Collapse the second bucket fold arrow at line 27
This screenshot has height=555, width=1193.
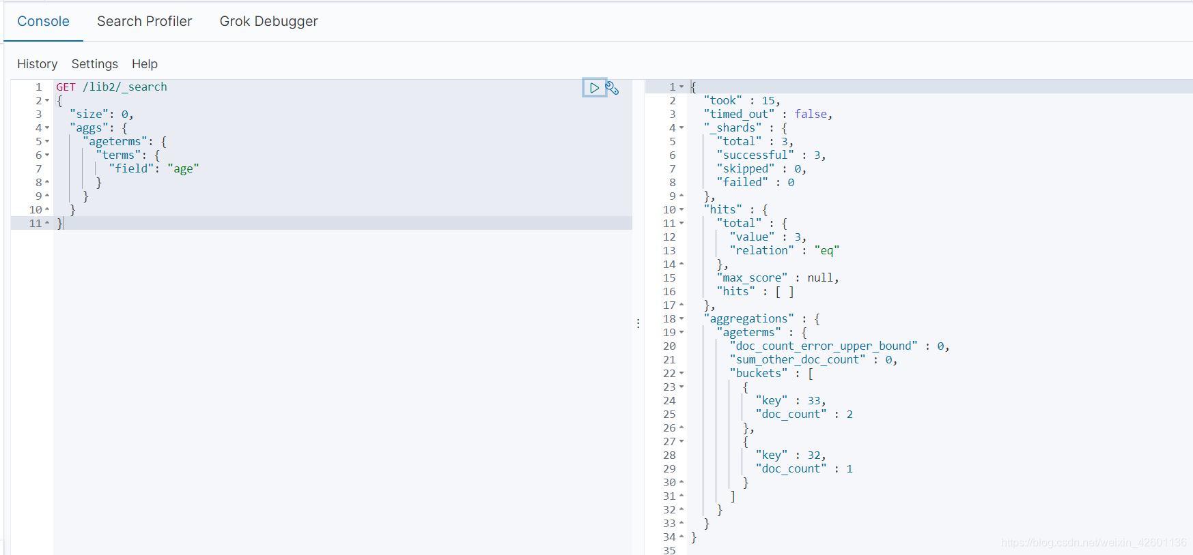[682, 442]
